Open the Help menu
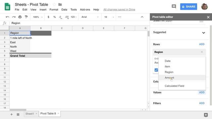 pyautogui.click(x=96, y=10)
